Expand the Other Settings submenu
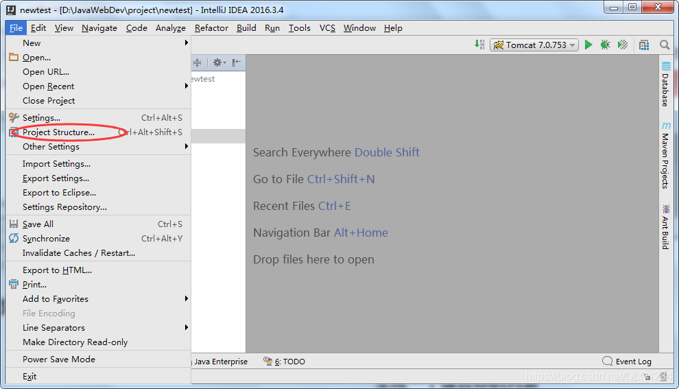 [99, 146]
